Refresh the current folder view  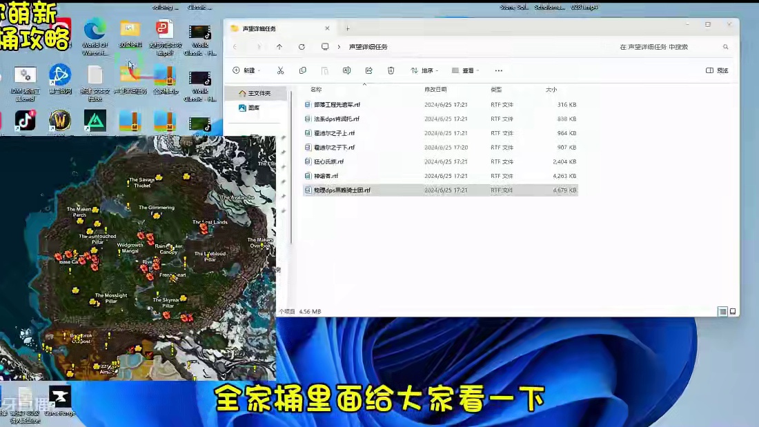point(302,47)
